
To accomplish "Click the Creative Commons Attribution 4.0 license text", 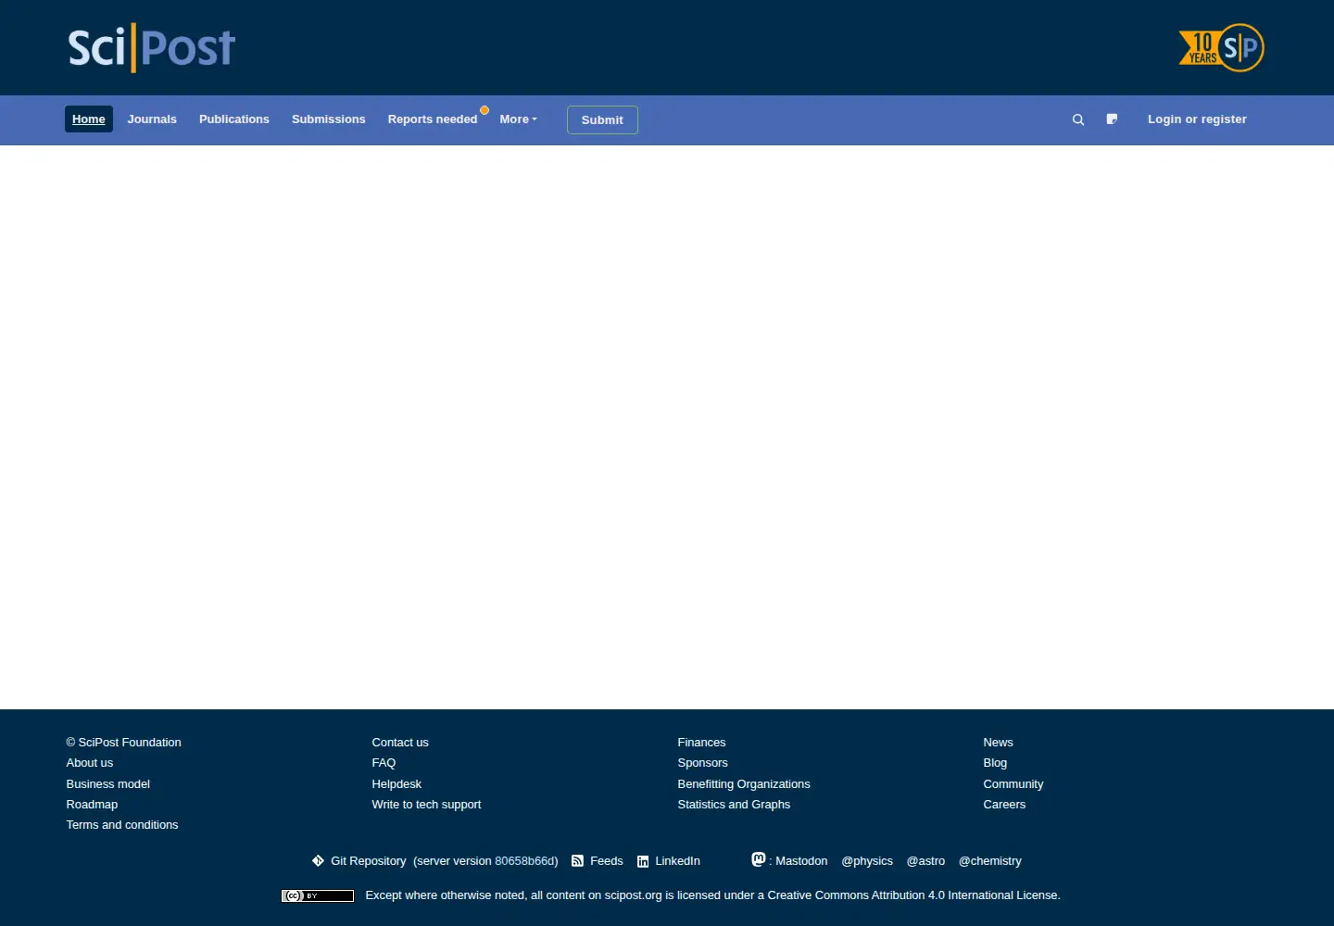I will coord(912,895).
